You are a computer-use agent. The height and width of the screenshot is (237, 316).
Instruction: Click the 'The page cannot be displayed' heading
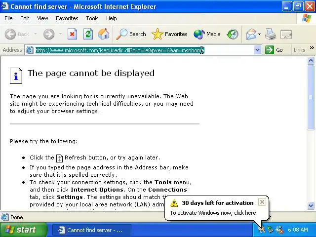click(x=91, y=73)
